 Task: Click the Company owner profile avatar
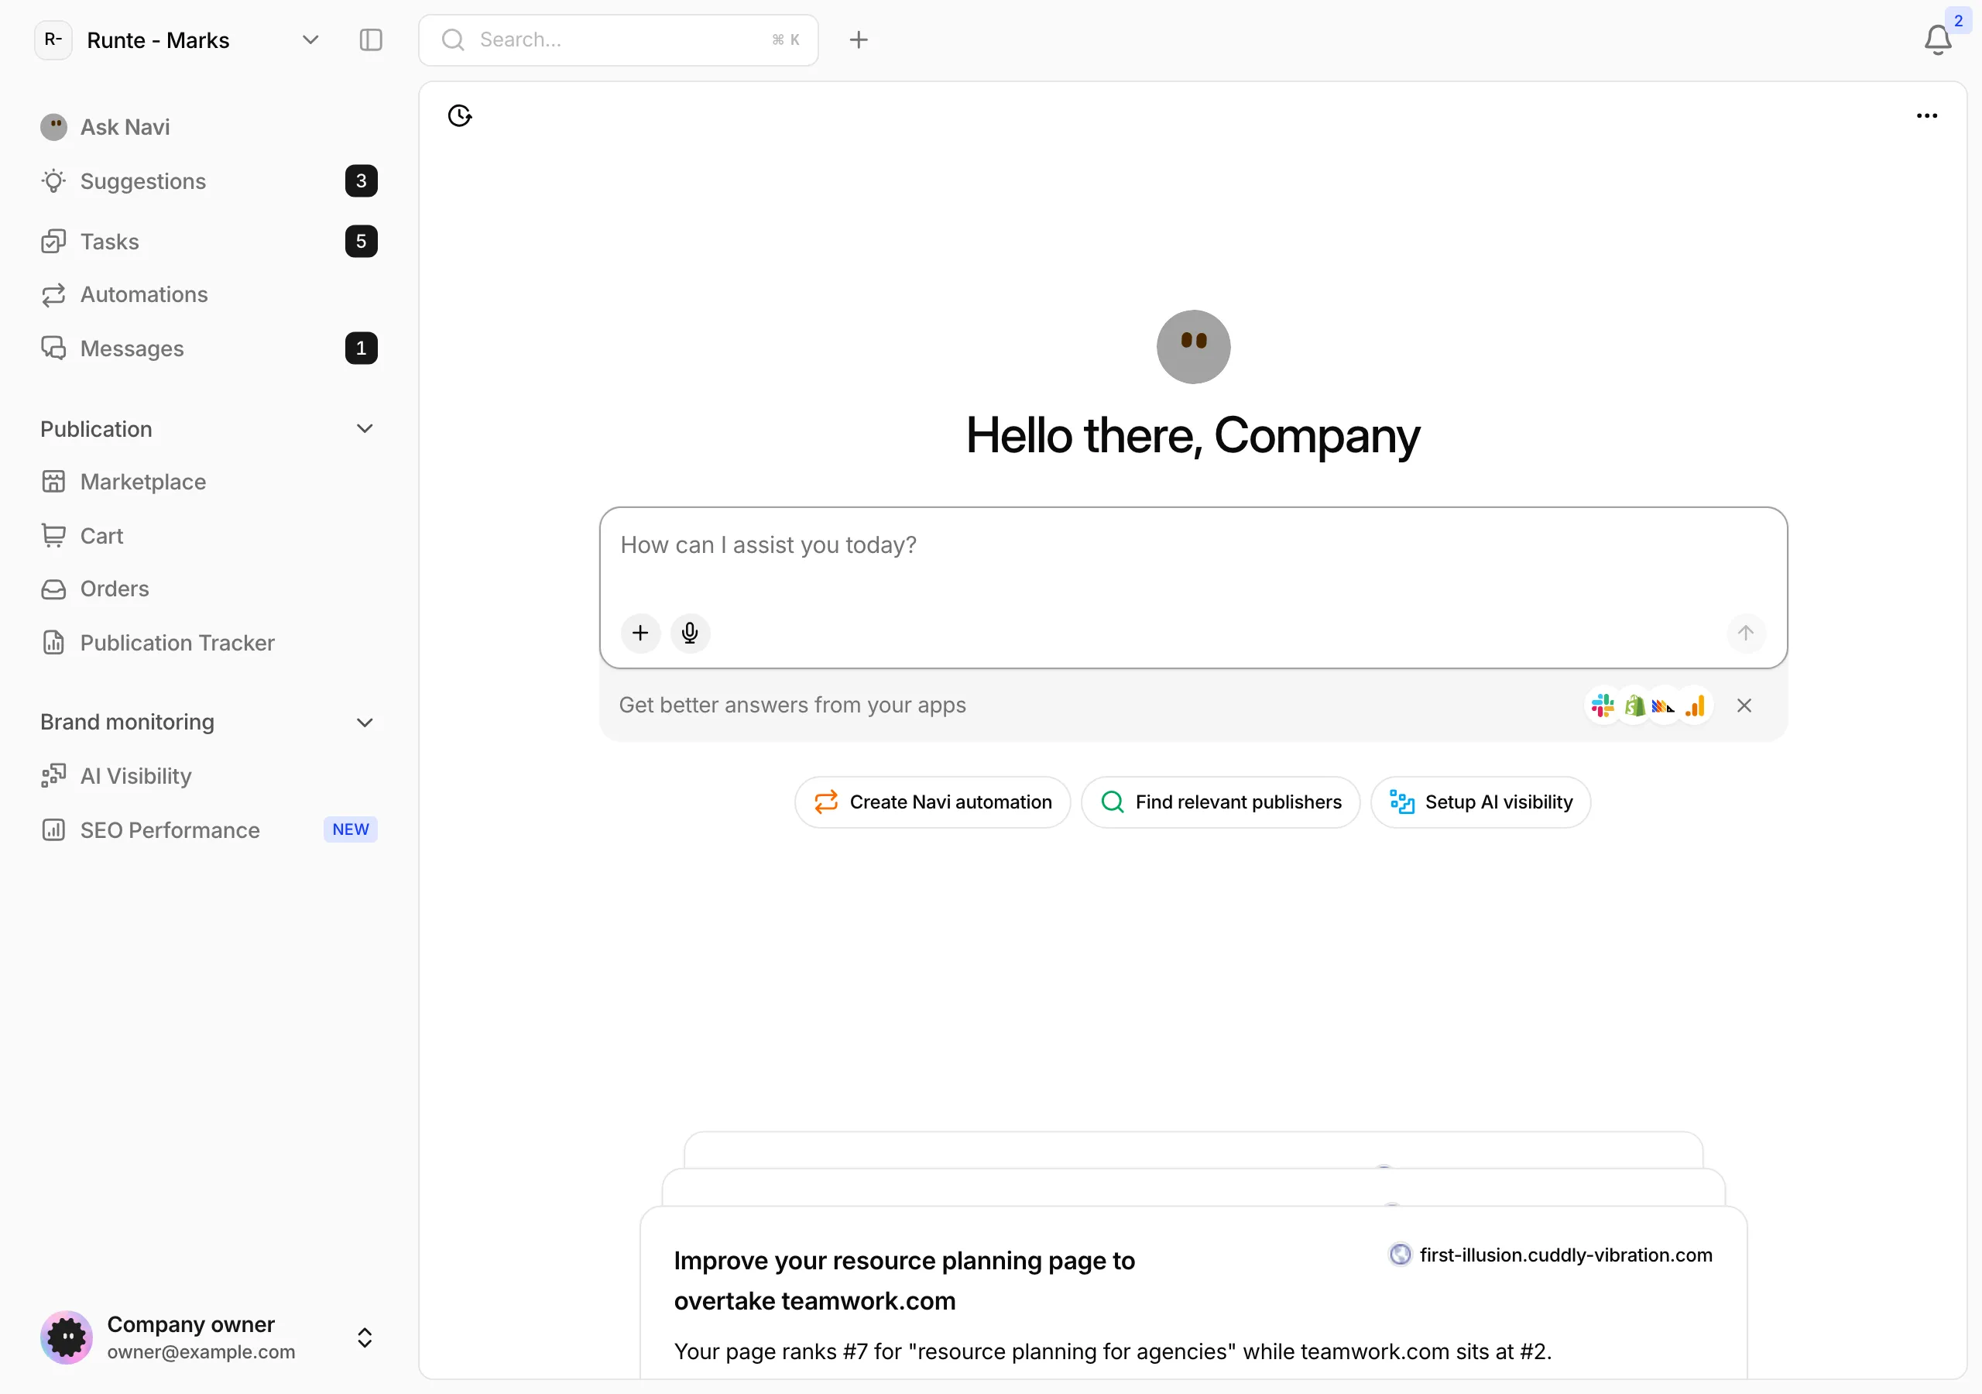[67, 1338]
